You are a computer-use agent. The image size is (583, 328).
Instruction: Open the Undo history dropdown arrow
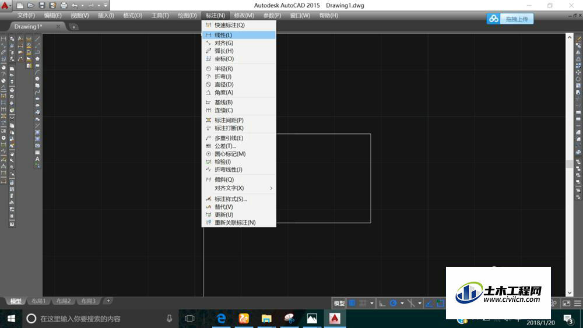coord(83,6)
